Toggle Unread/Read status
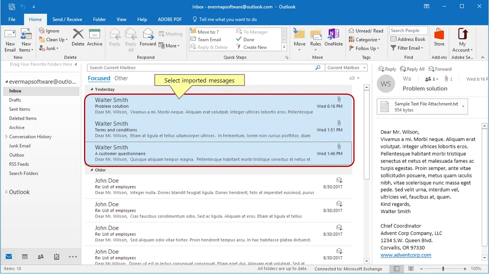This screenshot has width=489, height=275. click(366, 31)
